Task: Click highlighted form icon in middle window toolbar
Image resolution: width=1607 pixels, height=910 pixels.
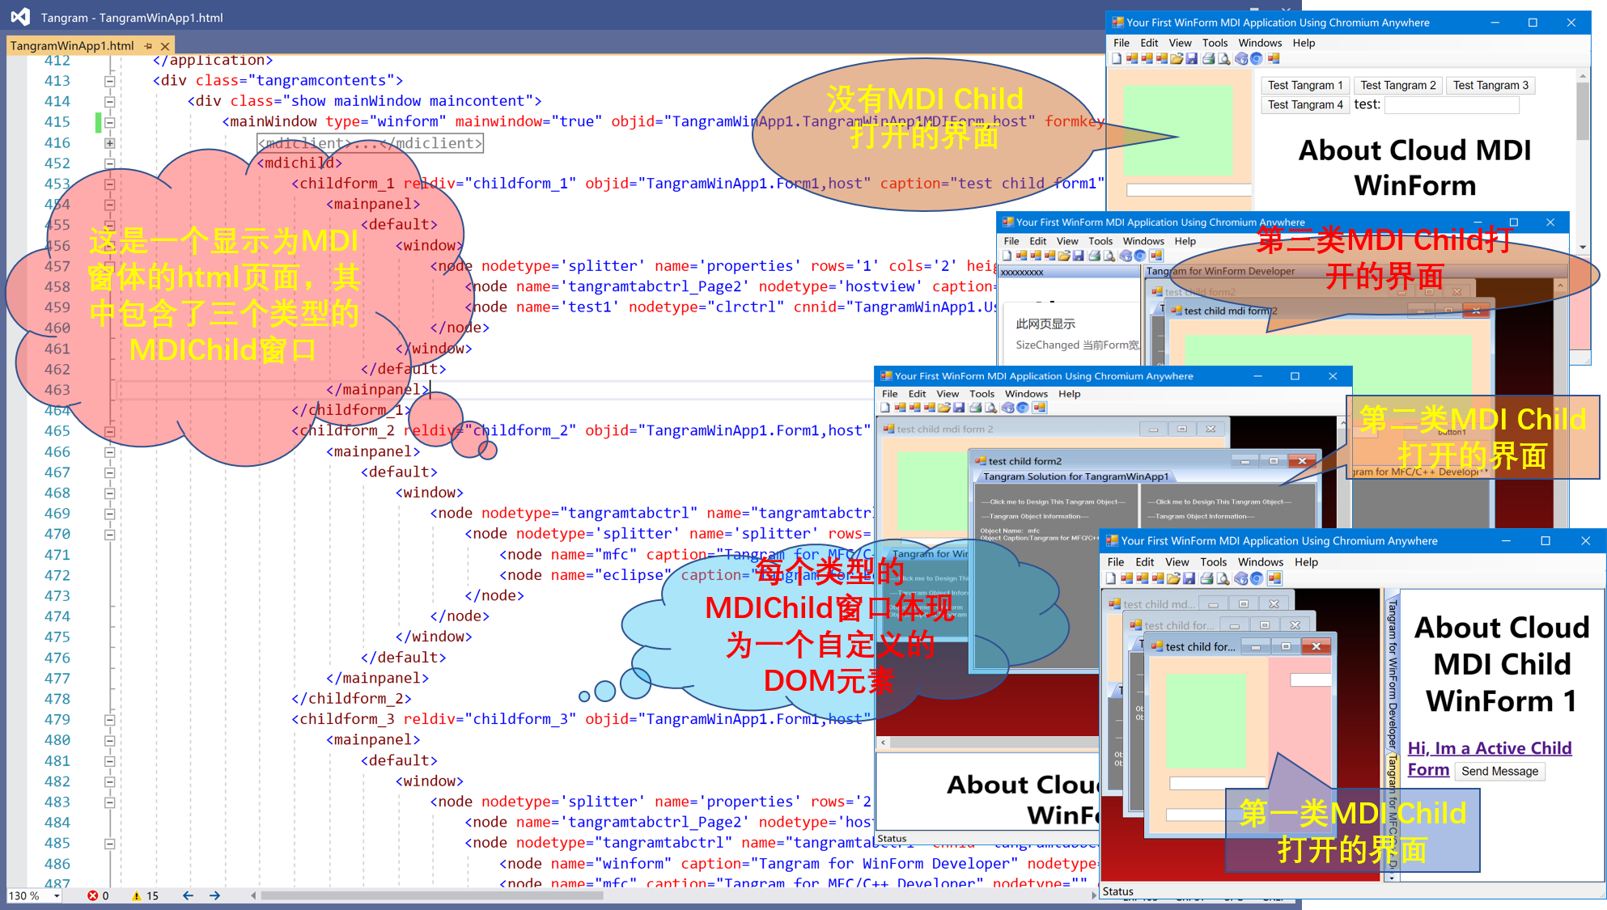Action: (1040, 408)
